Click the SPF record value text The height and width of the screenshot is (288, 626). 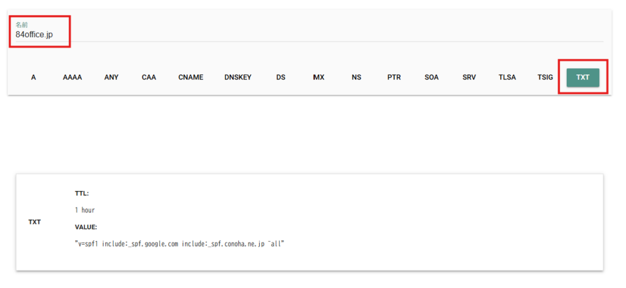[x=179, y=244]
